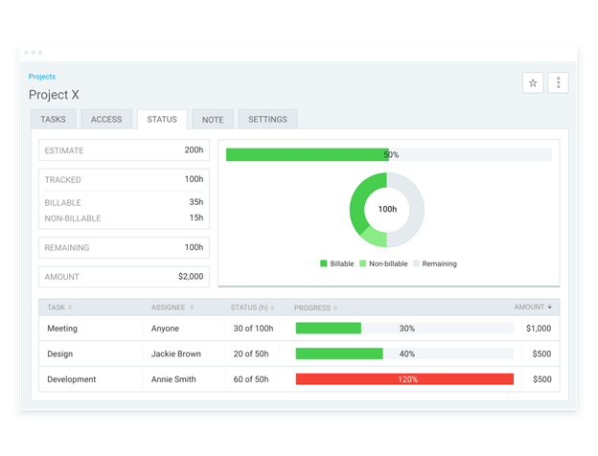Sort by Progress column arrow icon
Screen dimensions: 598x456
coord(335,308)
